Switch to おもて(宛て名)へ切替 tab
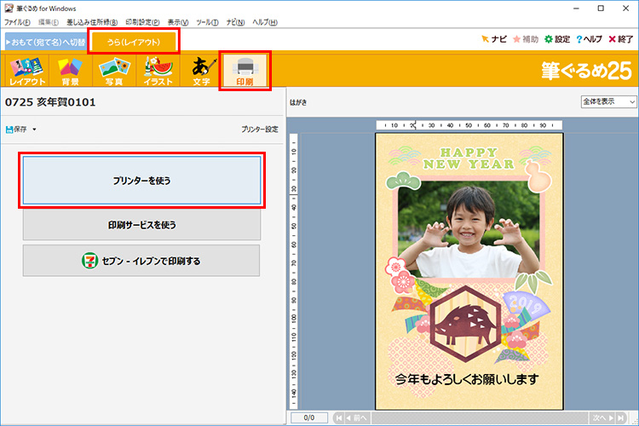The width and height of the screenshot is (639, 426). pyautogui.click(x=44, y=40)
